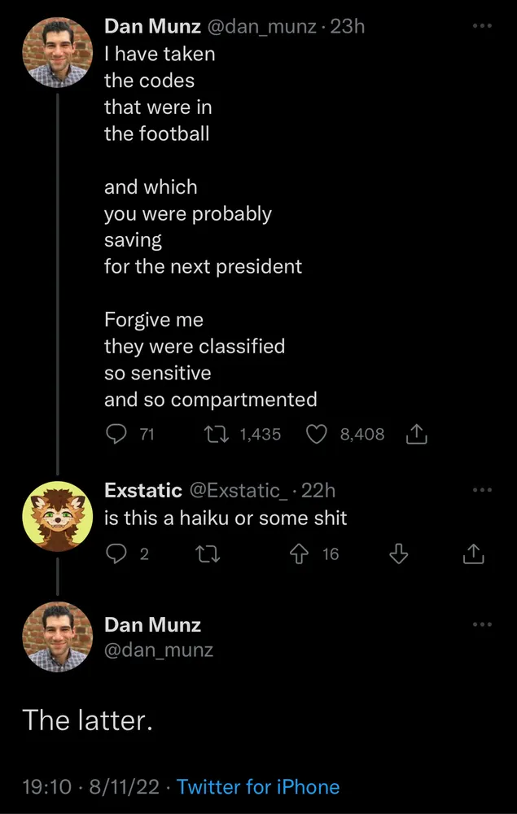Image resolution: width=517 pixels, height=814 pixels.
Task: View Dan Munz's avatar on the top tweet
Action: click(x=58, y=53)
